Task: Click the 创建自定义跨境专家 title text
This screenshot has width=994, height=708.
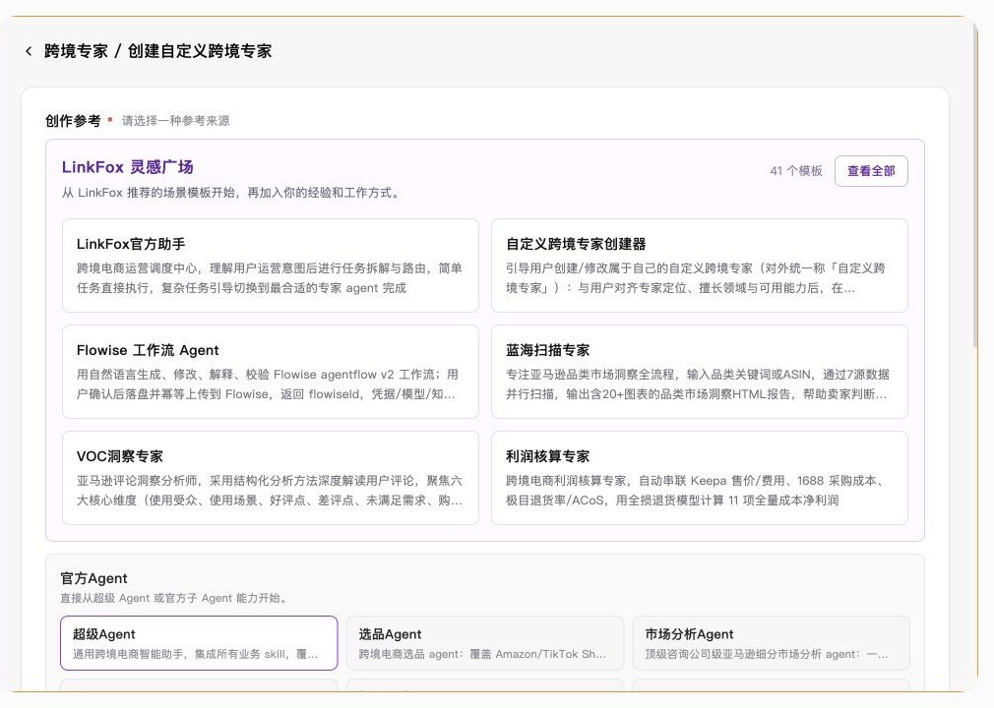Action: click(x=200, y=51)
